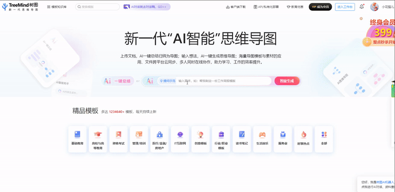395x192 pixels.
Task: Select the 提问示范 chip
Action: tap(167, 81)
